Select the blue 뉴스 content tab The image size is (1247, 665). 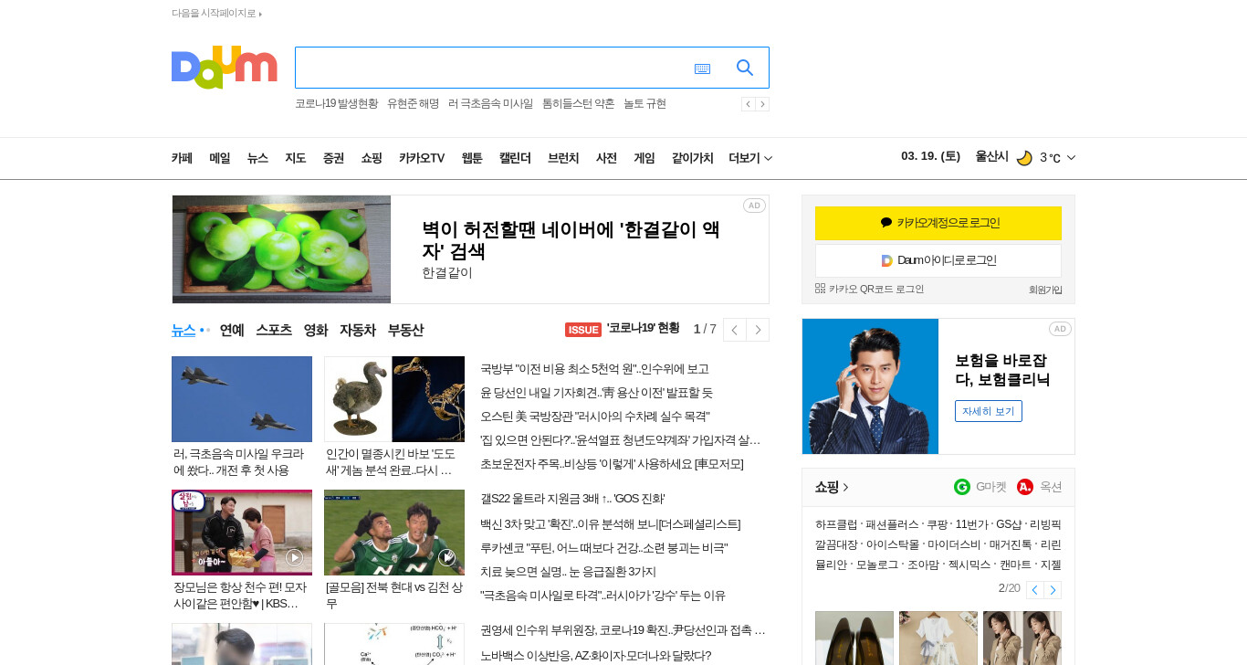click(183, 330)
